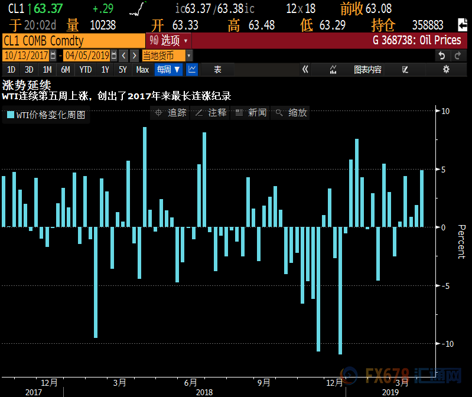Click the line chart type icon
Screen dimensions: 472x397
pos(192,70)
